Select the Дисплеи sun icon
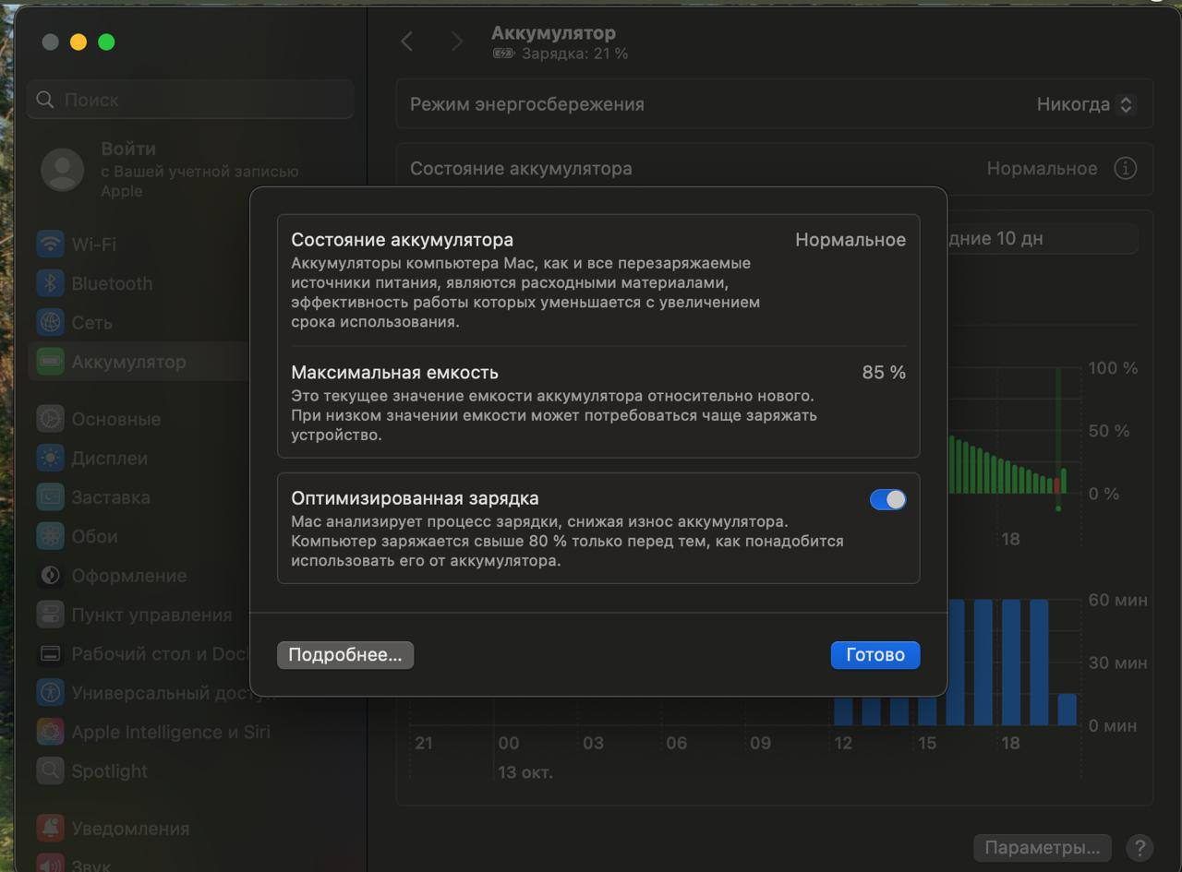Screen dimensions: 1182x872 (50, 458)
